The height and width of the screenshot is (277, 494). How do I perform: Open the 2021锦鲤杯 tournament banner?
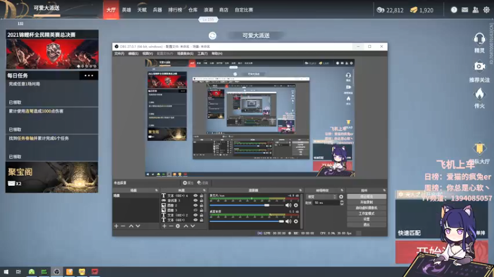[52, 50]
